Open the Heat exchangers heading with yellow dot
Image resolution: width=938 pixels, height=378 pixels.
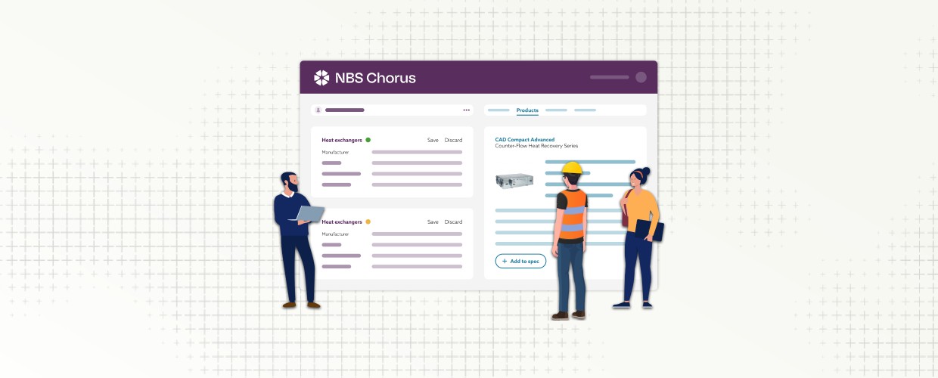[x=341, y=222]
